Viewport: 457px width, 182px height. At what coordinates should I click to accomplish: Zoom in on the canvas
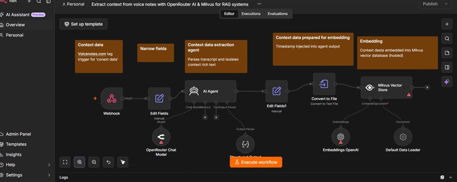(x=79, y=162)
